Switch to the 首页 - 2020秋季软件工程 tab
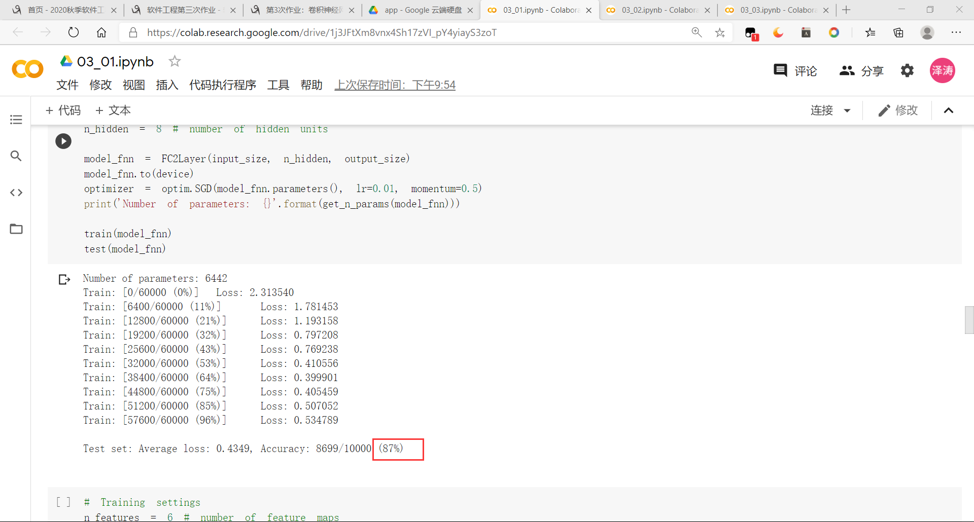The width and height of the screenshot is (974, 522). [x=65, y=10]
